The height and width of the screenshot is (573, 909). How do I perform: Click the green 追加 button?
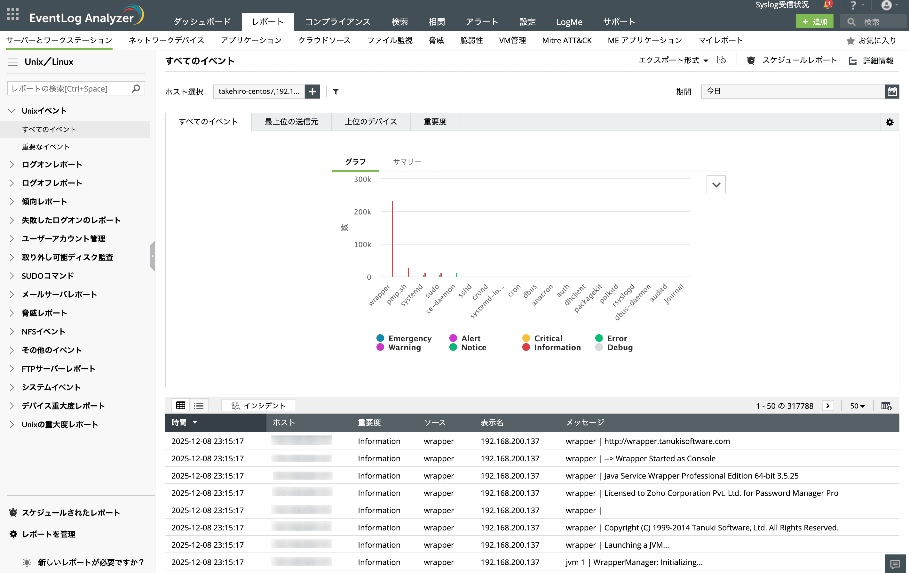point(814,21)
